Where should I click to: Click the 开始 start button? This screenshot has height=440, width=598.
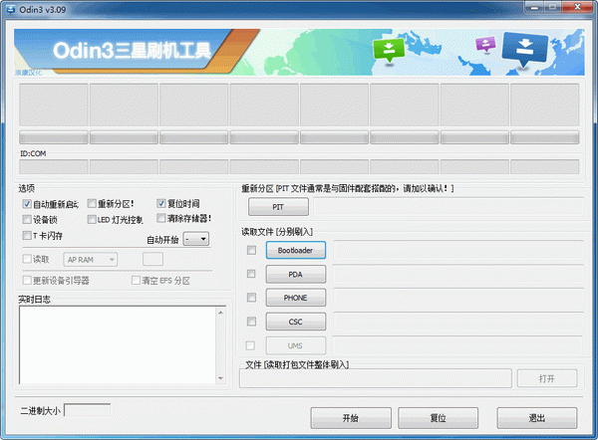click(x=351, y=418)
